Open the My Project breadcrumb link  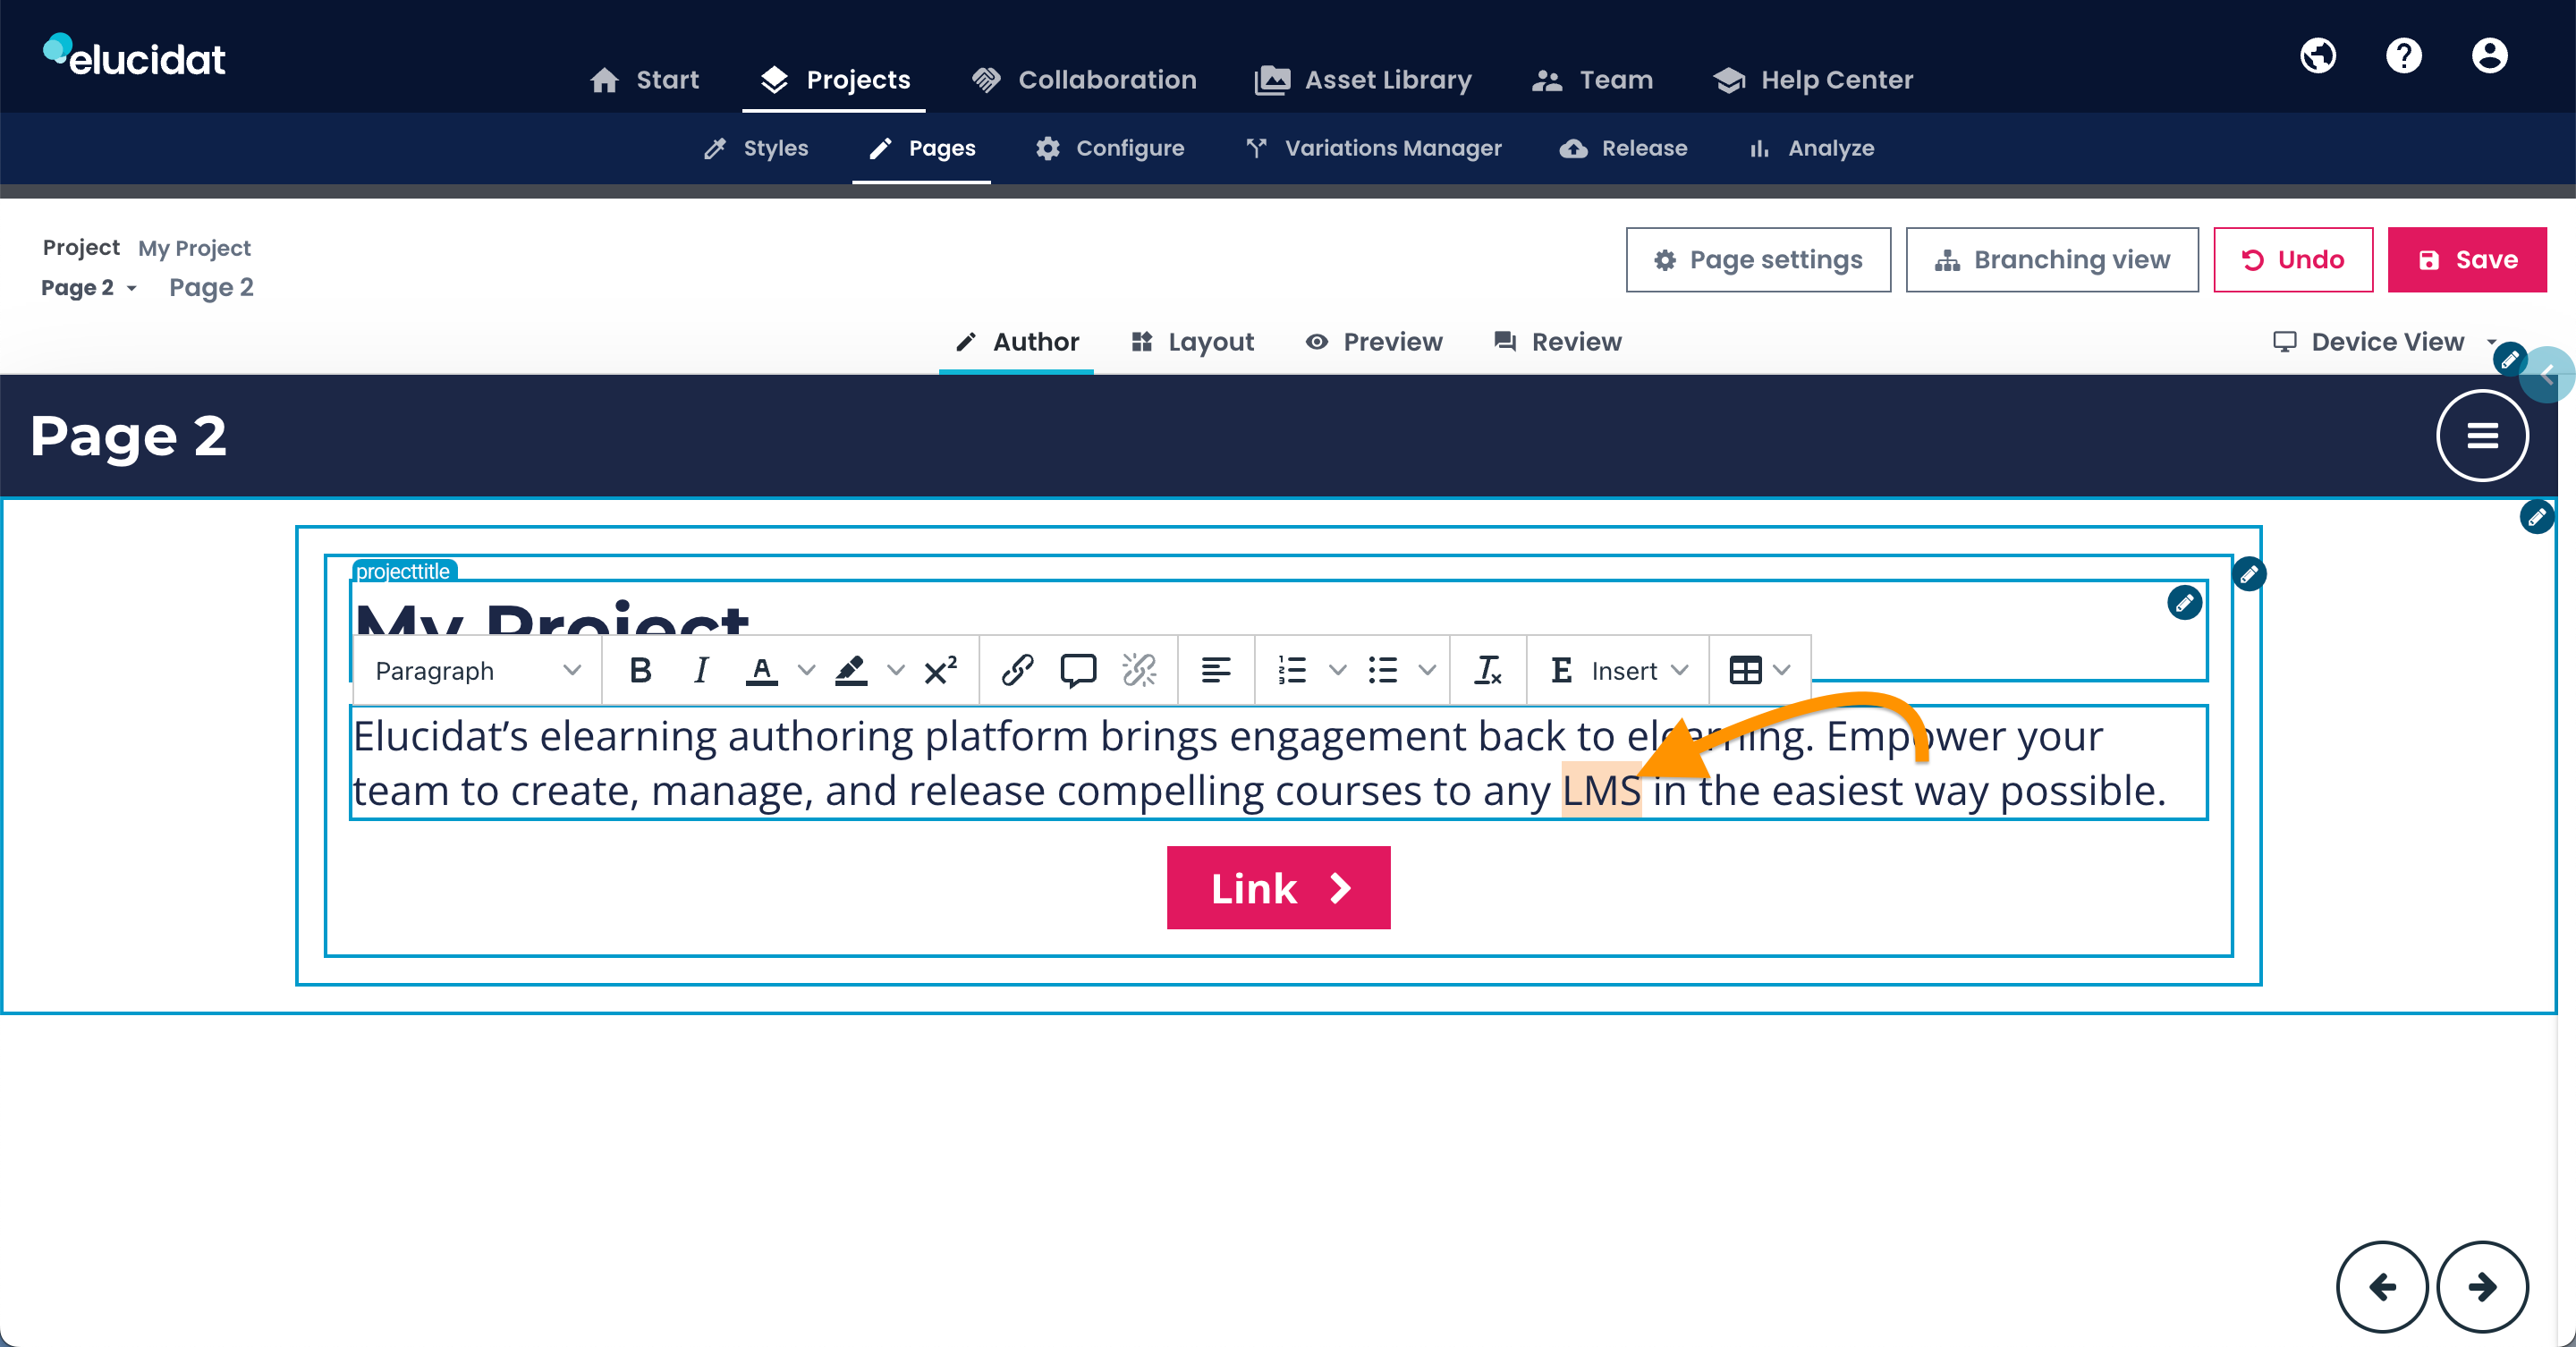(x=194, y=248)
